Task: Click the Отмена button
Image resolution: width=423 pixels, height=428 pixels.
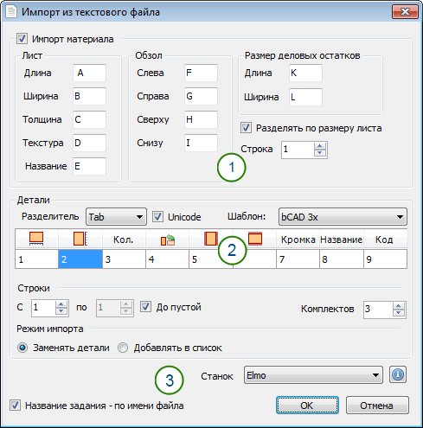Action: (377, 406)
